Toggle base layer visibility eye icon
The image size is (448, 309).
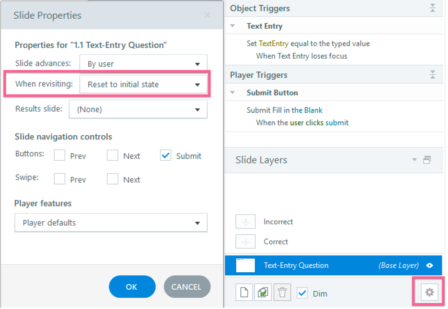[x=430, y=266]
